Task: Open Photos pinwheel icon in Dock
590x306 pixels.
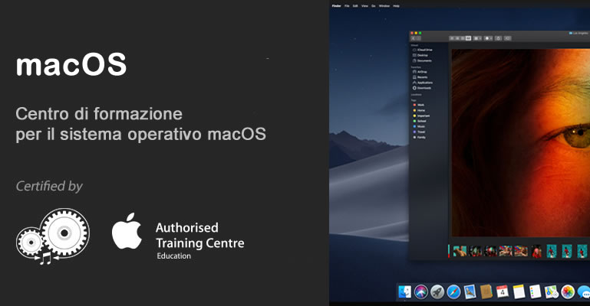Action: 568,291
